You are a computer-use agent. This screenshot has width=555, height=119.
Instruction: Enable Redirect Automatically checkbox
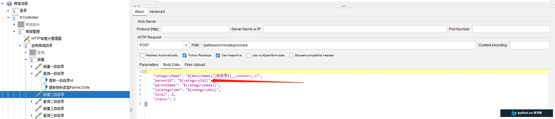coord(142,55)
